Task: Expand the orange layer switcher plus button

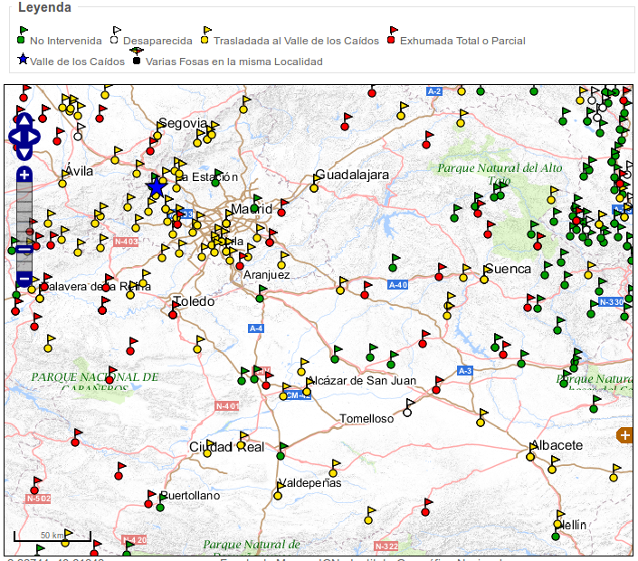Action: (624, 435)
